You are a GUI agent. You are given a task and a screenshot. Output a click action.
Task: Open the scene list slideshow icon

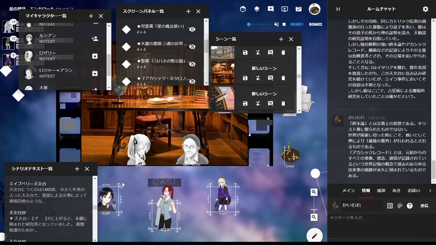point(285,9)
